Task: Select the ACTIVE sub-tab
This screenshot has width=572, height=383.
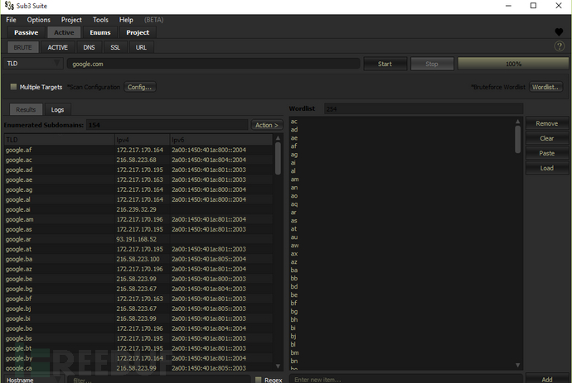Action: (x=58, y=47)
